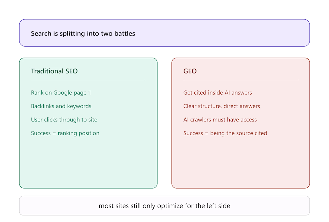Click 'AI crawlers must have access' line
This screenshot has height=222, width=329.
(x=220, y=120)
